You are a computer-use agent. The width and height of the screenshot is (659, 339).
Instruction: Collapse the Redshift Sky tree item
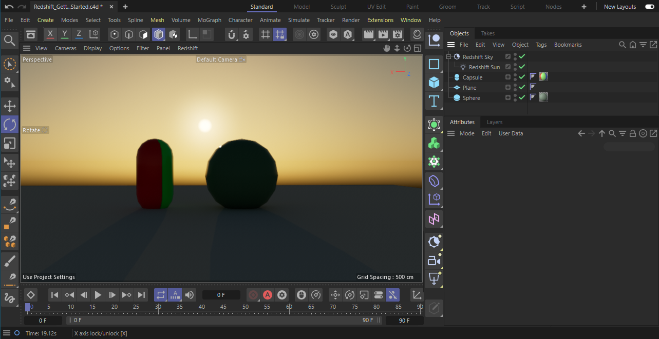[448, 57]
